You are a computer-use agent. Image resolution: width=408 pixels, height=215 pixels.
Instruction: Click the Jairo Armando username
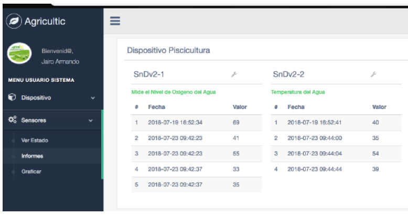pyautogui.click(x=60, y=61)
